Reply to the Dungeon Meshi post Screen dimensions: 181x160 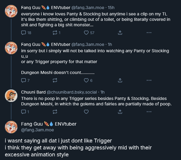pyautogui.click(x=24, y=80)
